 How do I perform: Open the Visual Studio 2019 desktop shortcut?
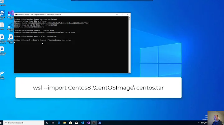[x=11, y=15]
